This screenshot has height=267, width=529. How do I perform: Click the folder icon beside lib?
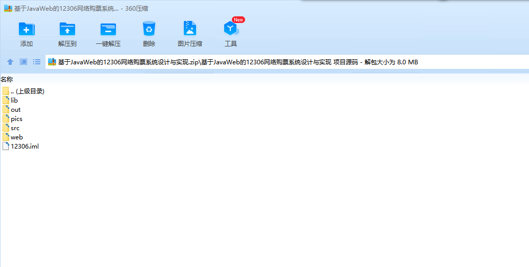[x=6, y=100]
